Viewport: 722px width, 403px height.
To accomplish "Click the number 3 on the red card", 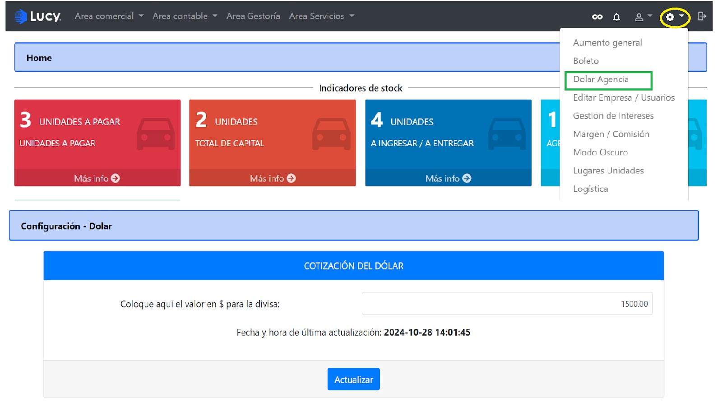I will (26, 120).
